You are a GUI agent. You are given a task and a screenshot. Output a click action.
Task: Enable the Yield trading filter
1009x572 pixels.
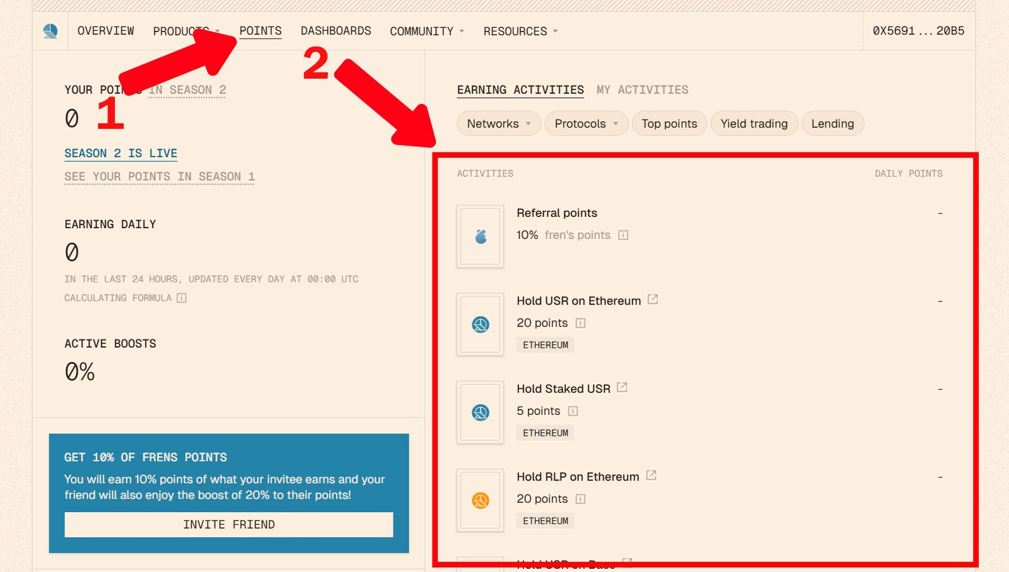(754, 124)
